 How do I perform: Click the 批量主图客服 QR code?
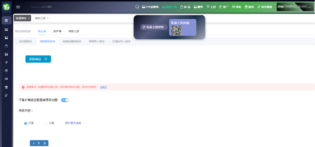176,31
